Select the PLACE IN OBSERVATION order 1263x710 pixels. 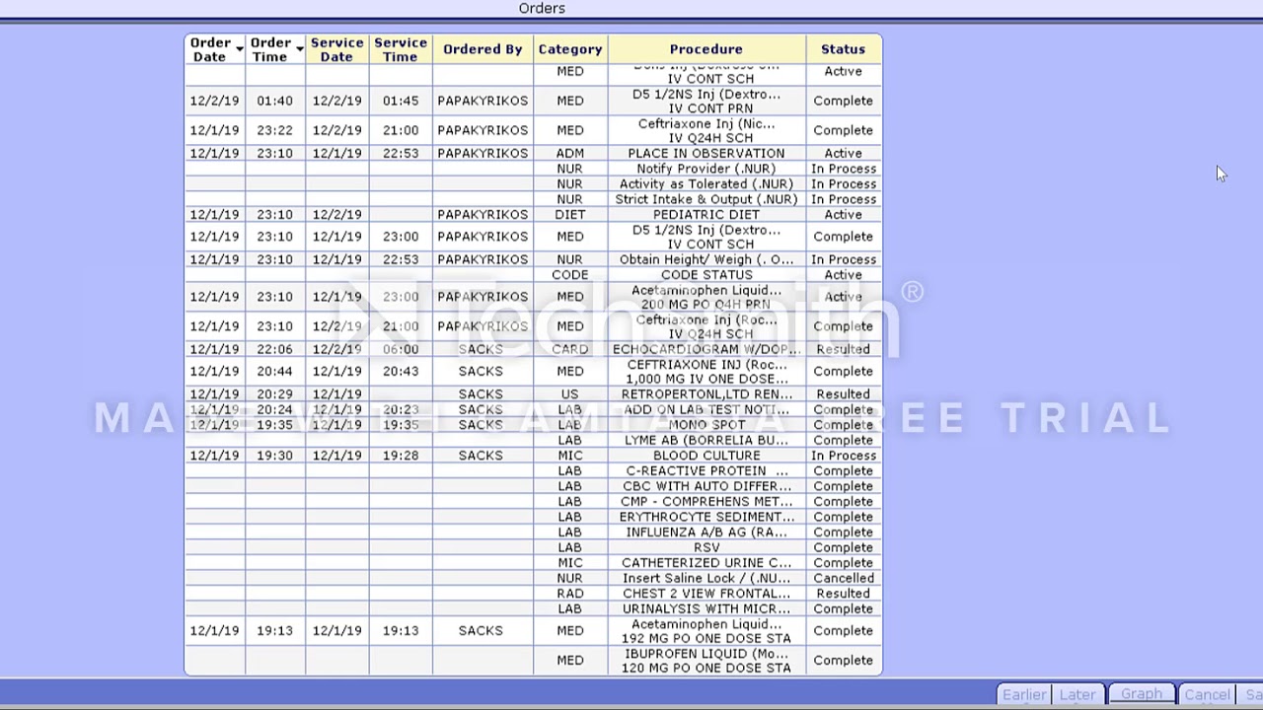point(706,154)
